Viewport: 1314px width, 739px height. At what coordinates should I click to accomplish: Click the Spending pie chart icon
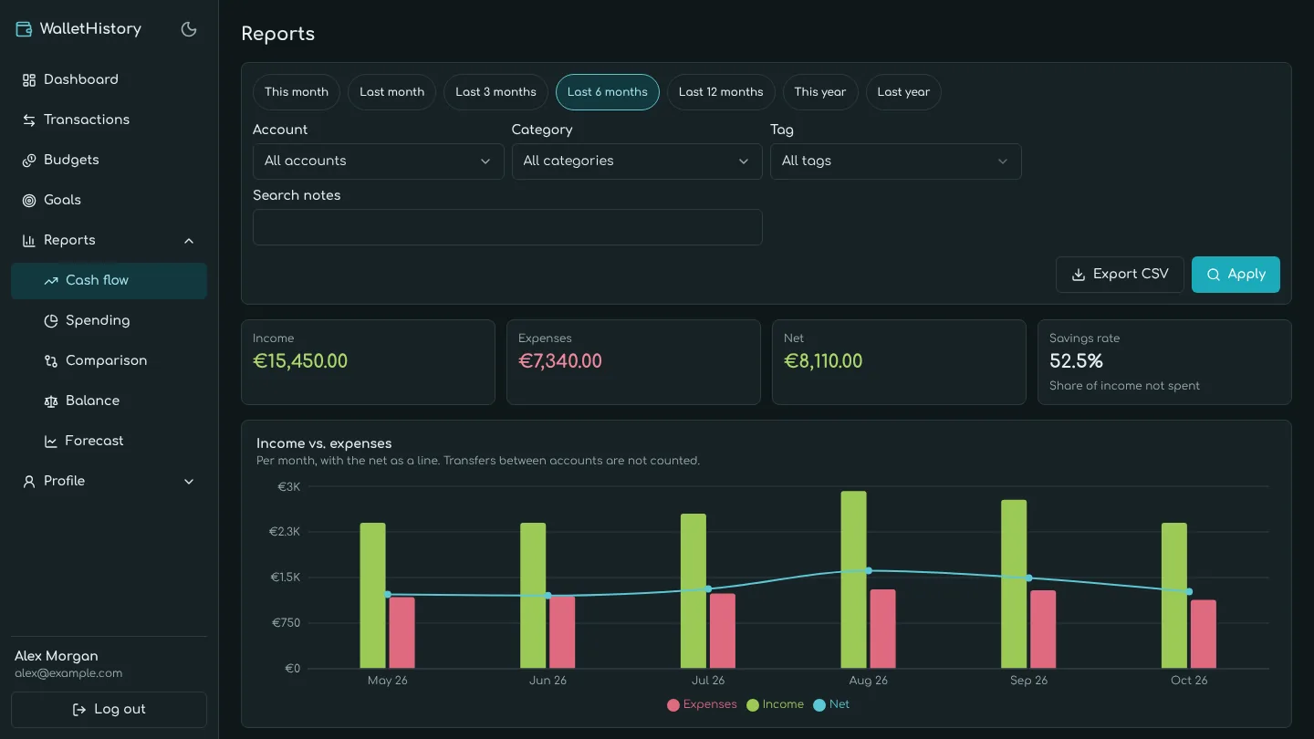point(51,321)
